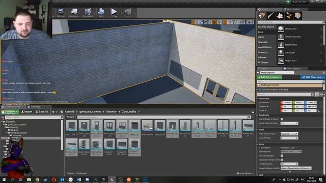Toggle grid snapping icon in viewport
The image size is (326, 183).
(214, 22)
